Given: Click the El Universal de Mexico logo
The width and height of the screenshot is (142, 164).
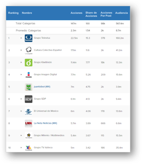Looking at the screenshot, I should click(28, 111).
